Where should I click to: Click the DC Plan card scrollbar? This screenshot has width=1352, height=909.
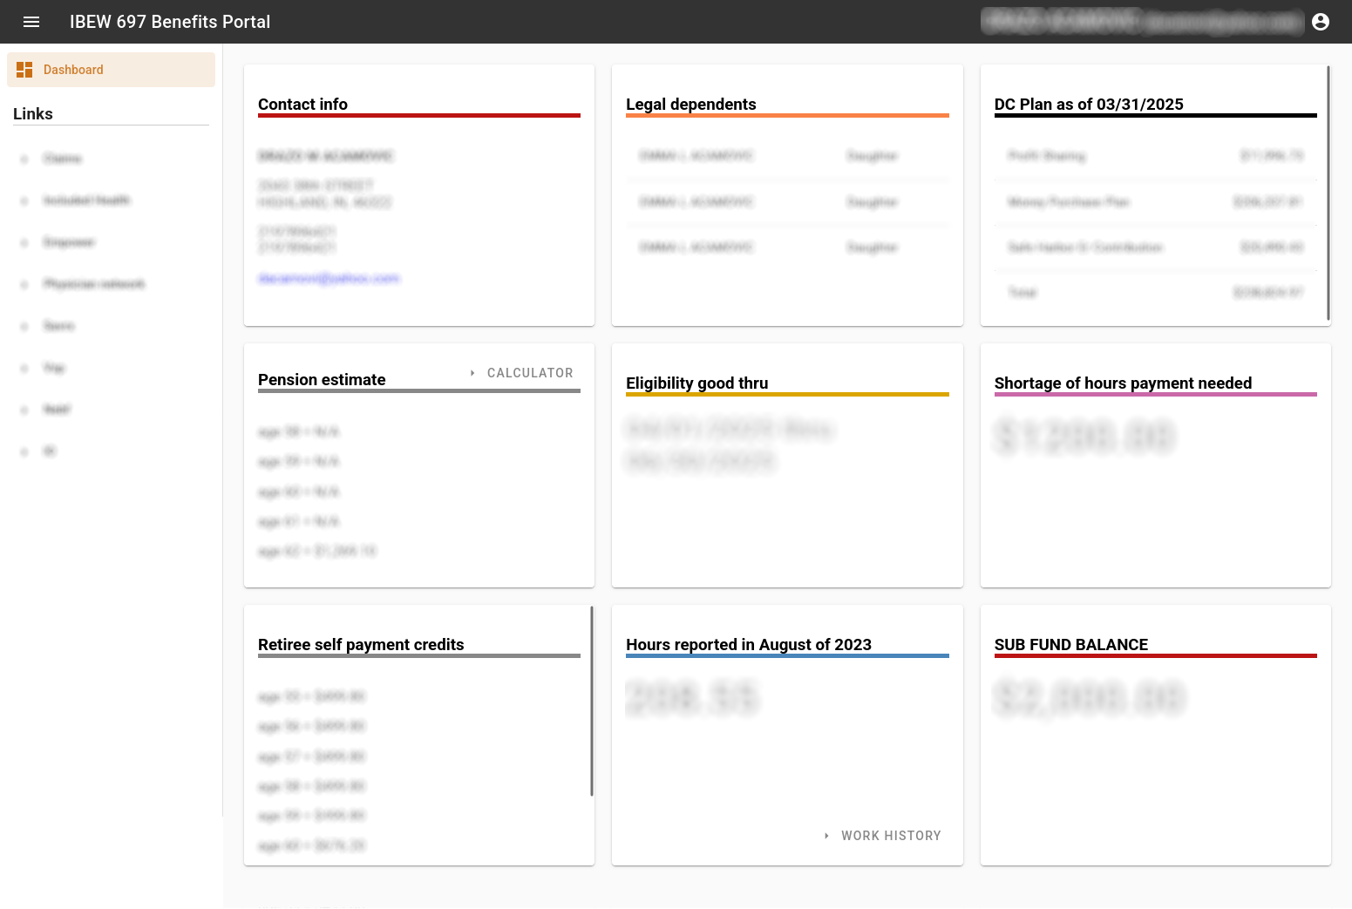pos(1328,193)
